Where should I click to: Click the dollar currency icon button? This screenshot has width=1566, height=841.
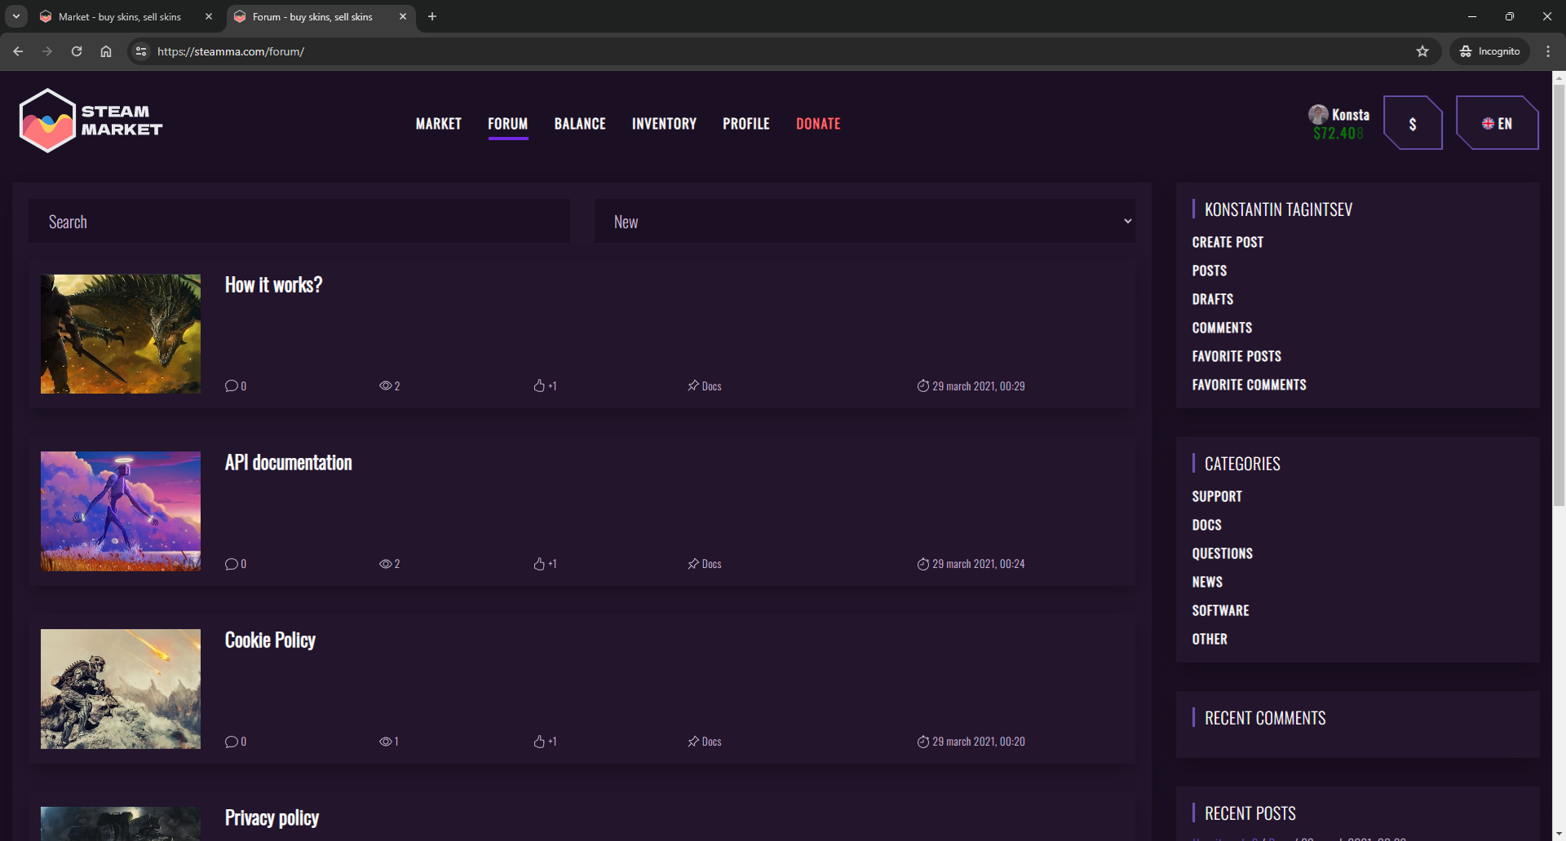click(1413, 124)
